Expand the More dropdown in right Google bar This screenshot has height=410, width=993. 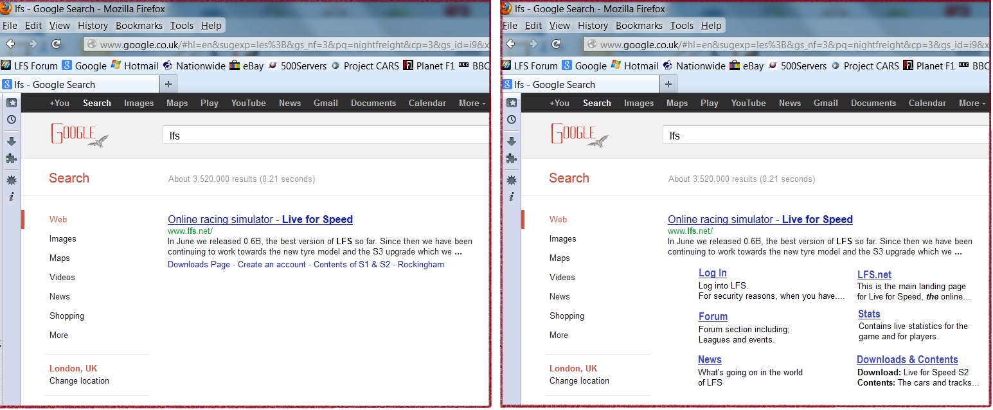[x=972, y=103]
